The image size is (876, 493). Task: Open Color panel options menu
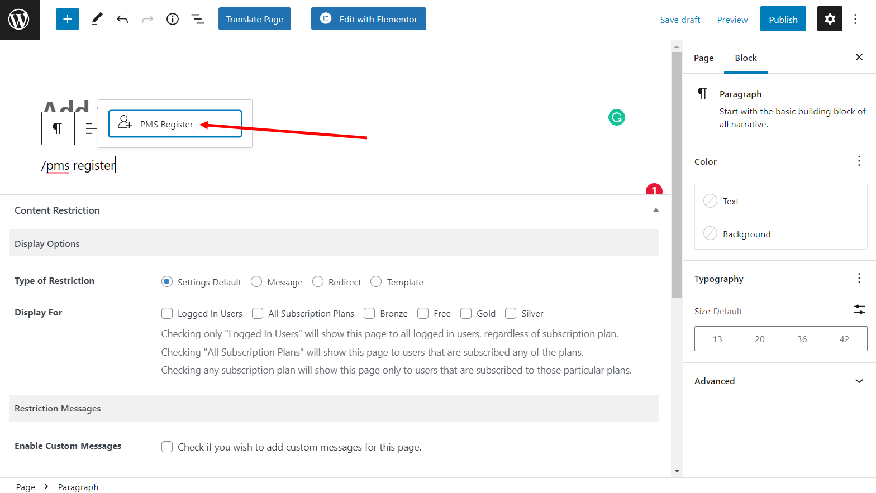coord(859,161)
